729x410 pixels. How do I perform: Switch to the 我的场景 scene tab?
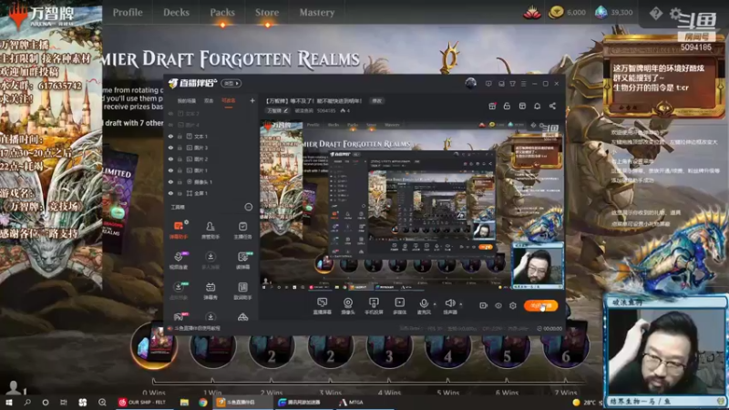point(187,100)
